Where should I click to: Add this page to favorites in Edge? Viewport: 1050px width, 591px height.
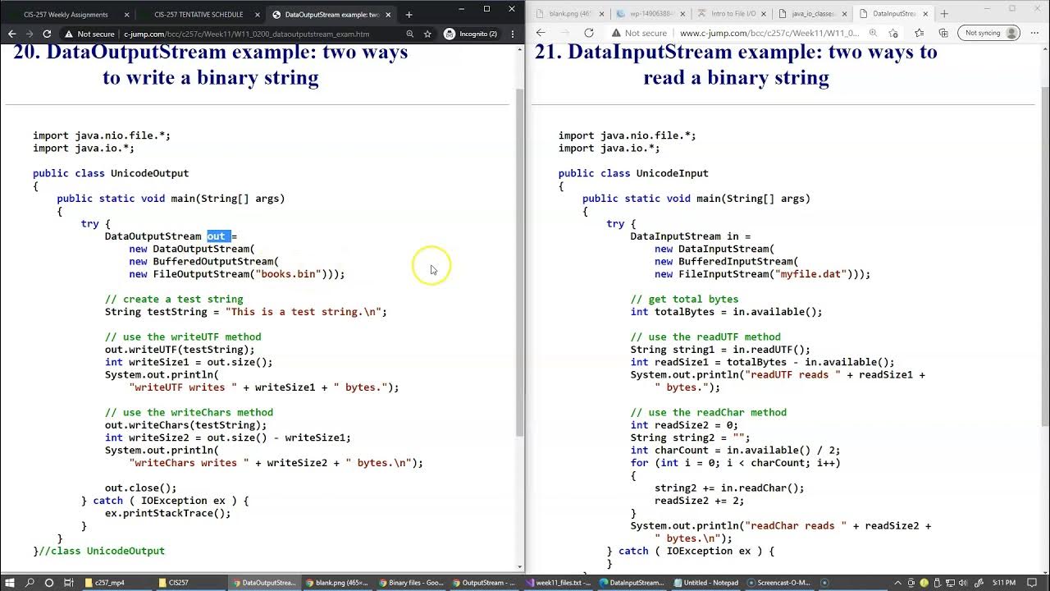[892, 33]
